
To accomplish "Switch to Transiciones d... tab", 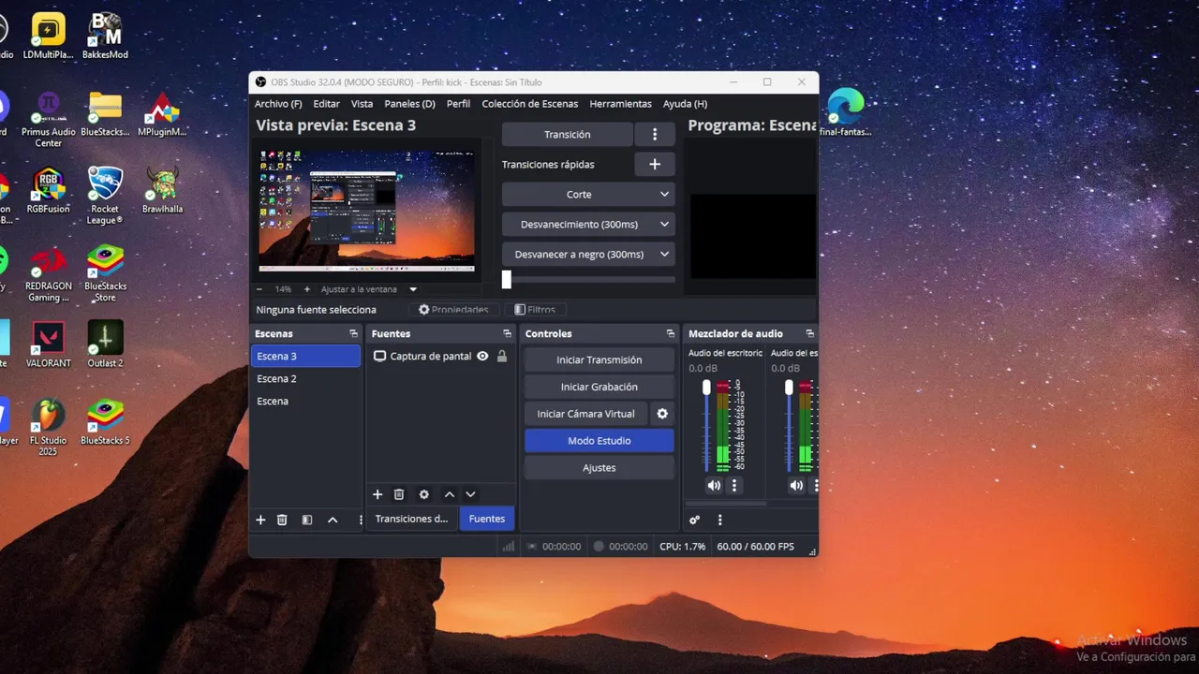I will (411, 519).
